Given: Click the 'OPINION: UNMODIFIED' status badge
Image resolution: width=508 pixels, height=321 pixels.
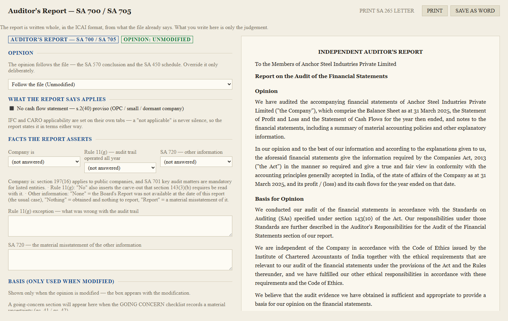Looking at the screenshot, I should pos(157,40).
